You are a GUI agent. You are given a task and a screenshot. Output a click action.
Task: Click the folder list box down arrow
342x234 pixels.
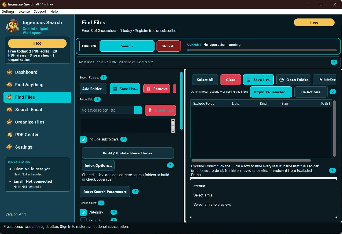click(173, 132)
